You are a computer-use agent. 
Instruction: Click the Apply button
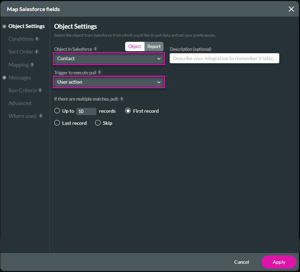click(x=279, y=262)
